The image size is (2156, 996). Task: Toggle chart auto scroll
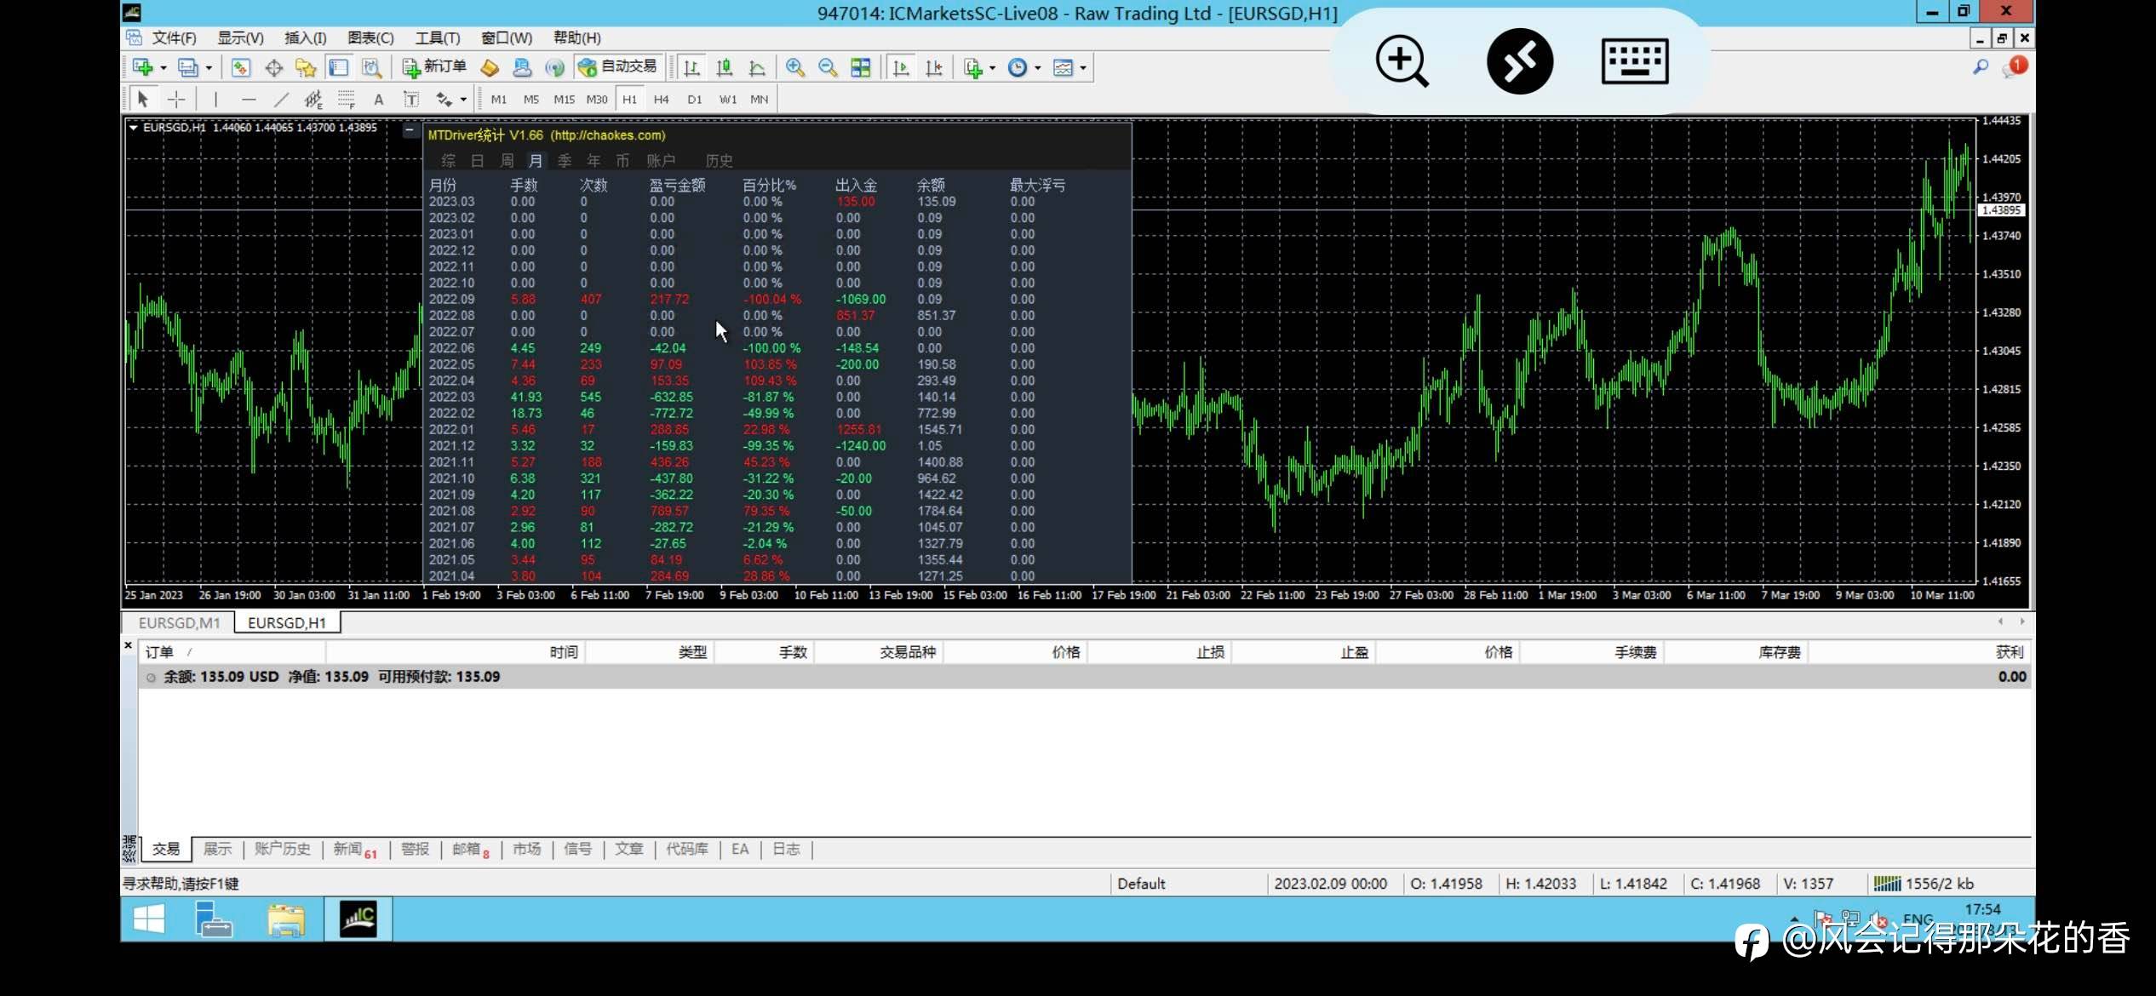coord(901,67)
